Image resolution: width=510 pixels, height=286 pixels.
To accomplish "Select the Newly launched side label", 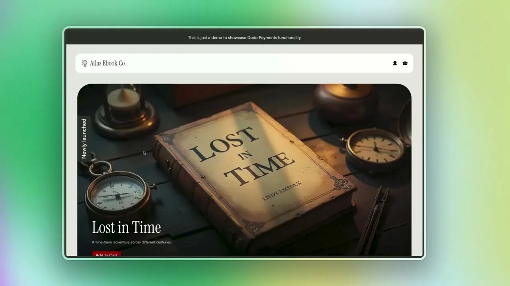I will [84, 139].
